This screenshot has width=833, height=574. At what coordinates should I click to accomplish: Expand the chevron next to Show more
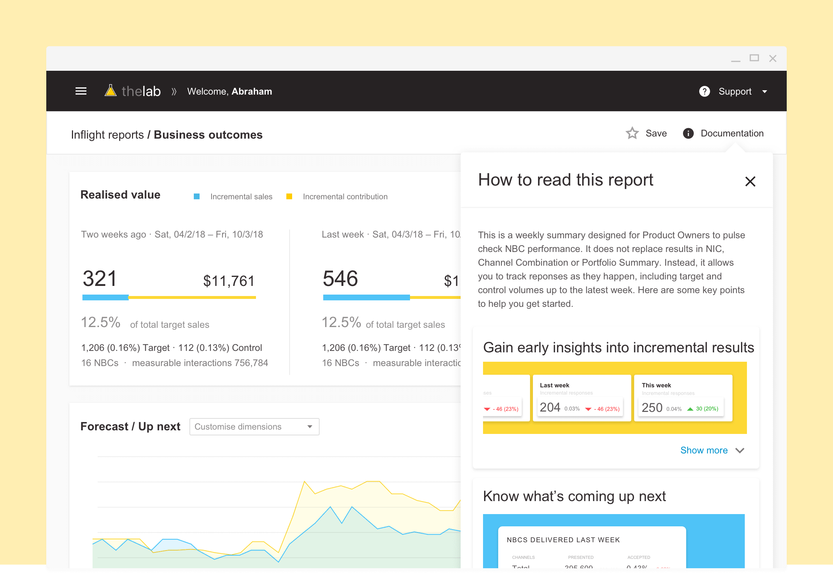coord(740,451)
